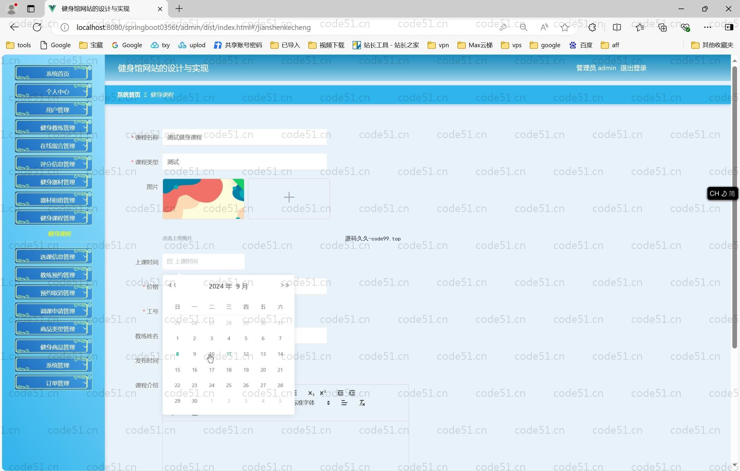Screen dimensions: 740x471
Task: Go to next year in date picker
Action: point(287,285)
